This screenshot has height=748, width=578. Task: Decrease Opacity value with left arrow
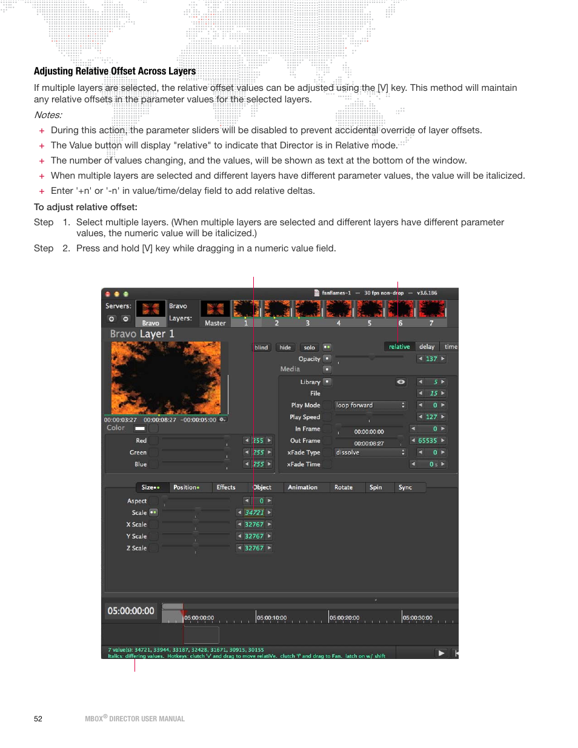point(420,359)
